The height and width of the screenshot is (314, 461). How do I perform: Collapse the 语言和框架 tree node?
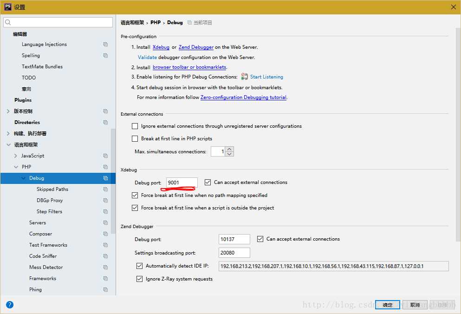8,145
